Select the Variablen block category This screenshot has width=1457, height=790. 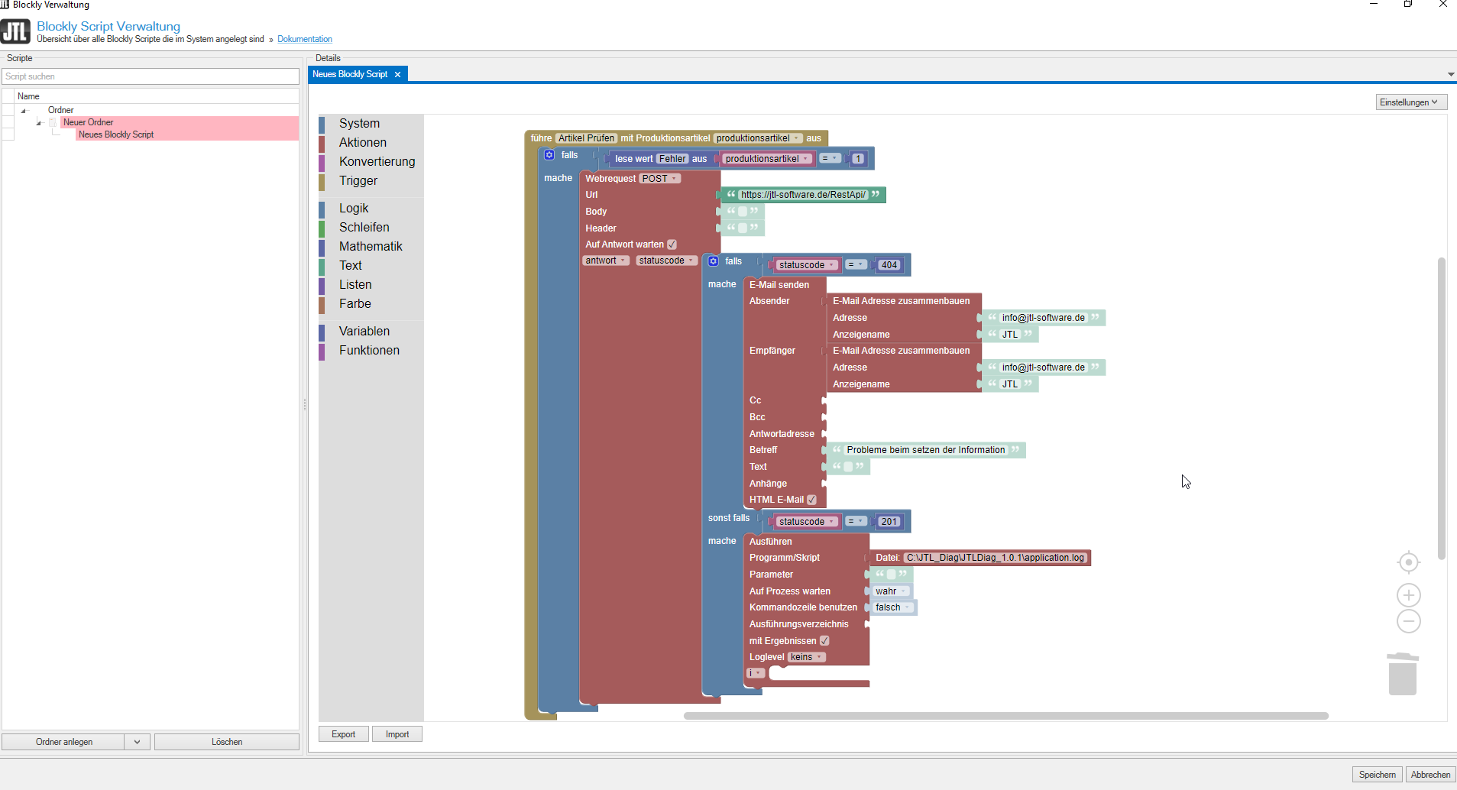[364, 332]
